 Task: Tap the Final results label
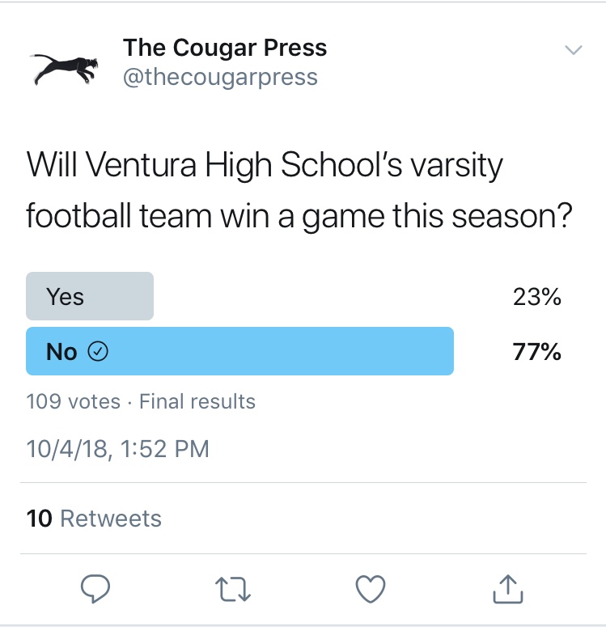coord(197,401)
